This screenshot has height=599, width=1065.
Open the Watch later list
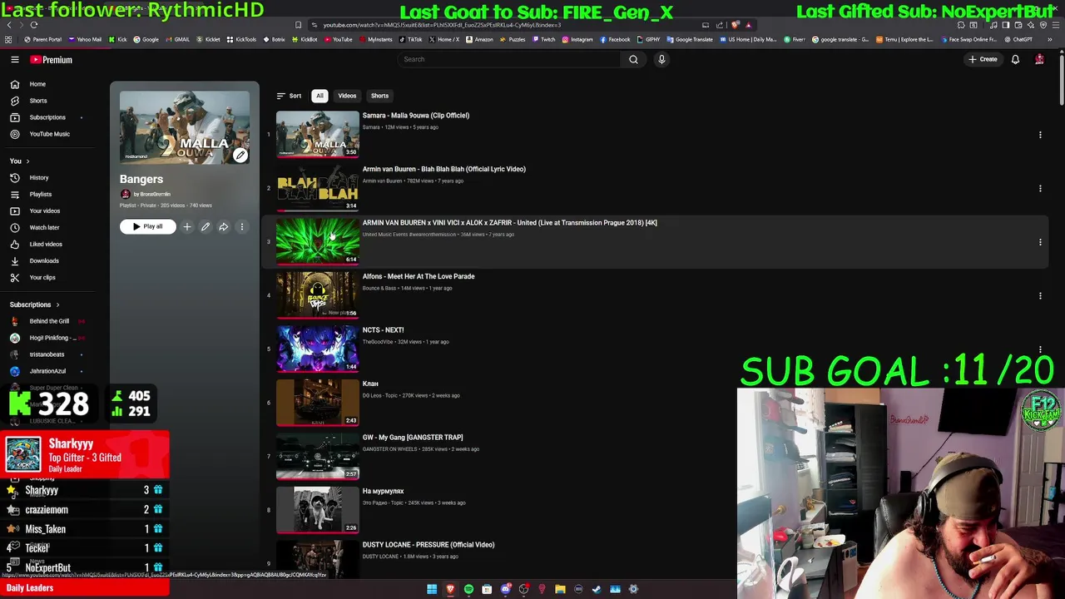click(44, 227)
